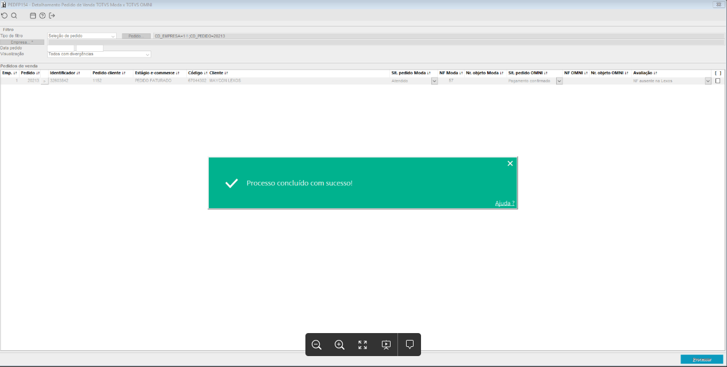Tick the checkbox on the order 20213 row
Viewport: 727px width, 367px height.
(718, 81)
